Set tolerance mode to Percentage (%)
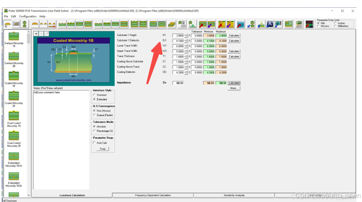This screenshot has height=202, width=362. [x=103, y=131]
